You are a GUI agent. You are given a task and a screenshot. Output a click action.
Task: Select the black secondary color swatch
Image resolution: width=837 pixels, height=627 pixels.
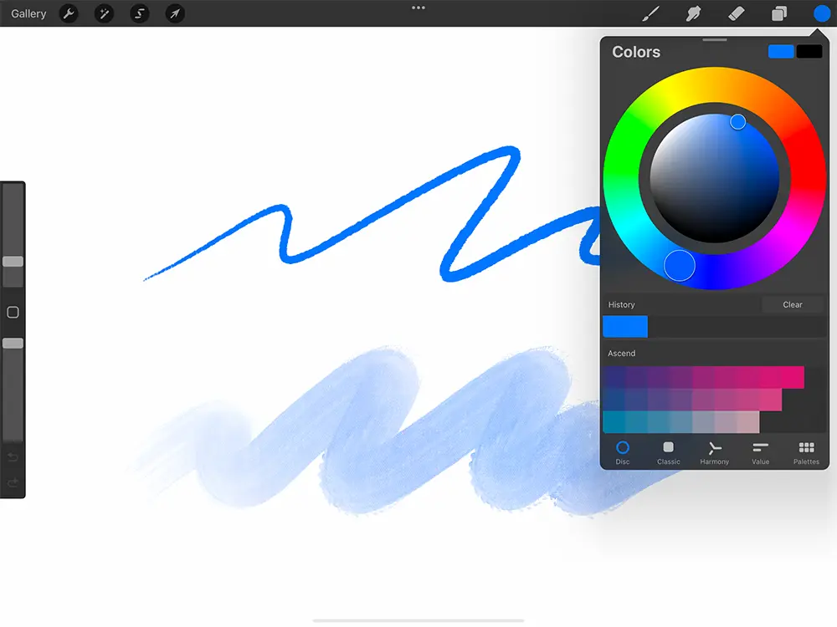coord(809,52)
